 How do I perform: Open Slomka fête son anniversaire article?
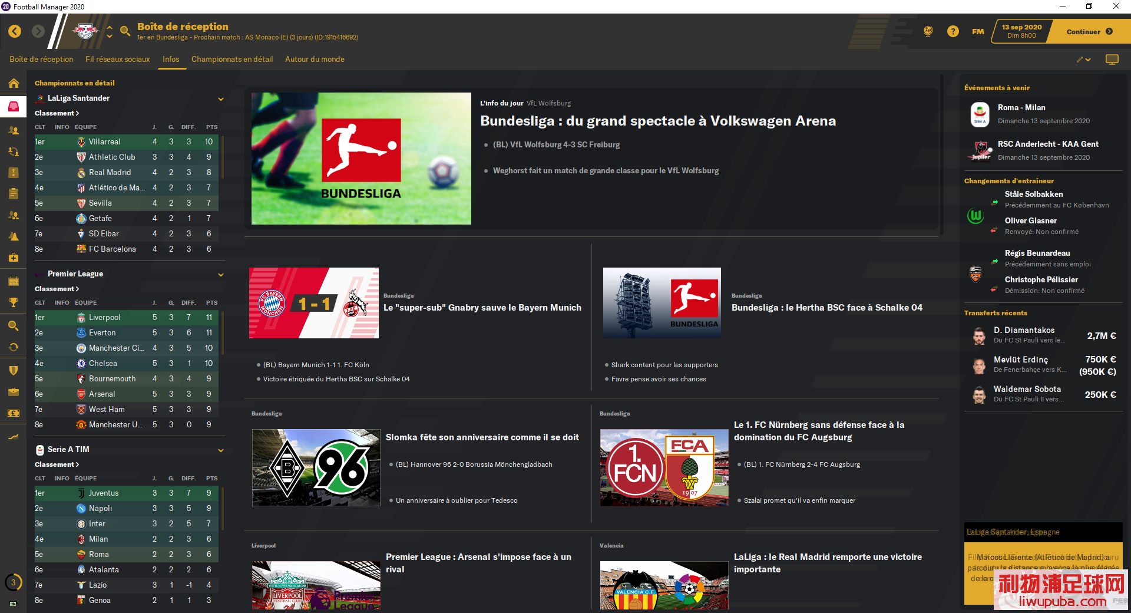point(482,437)
